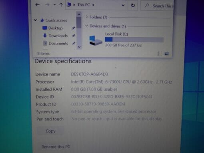Click Rename this PC button
The image size is (204, 153).
point(56,147)
